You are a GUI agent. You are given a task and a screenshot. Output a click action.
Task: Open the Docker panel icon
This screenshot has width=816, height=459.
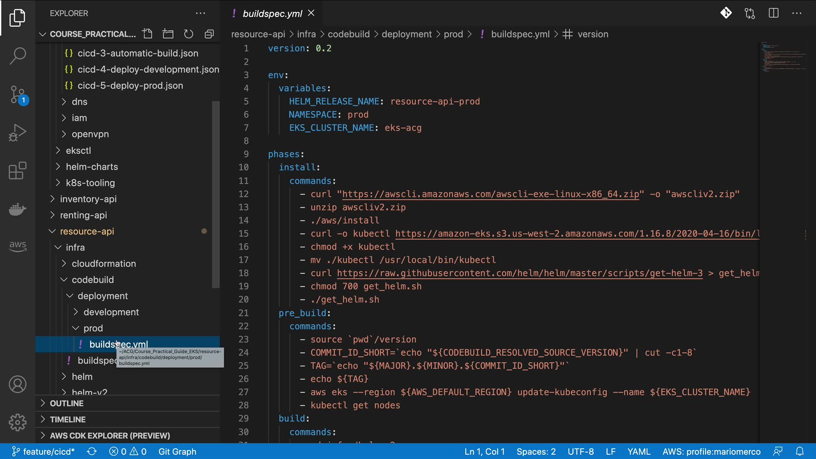pos(17,209)
